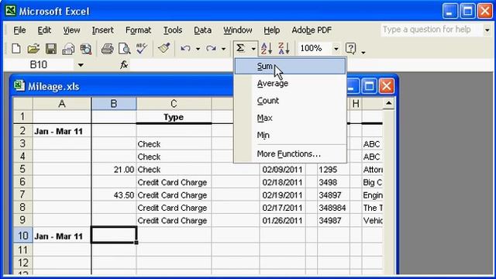The height and width of the screenshot is (279, 496).
Task: Close the Mileage.xls workbook window
Action: (386, 86)
